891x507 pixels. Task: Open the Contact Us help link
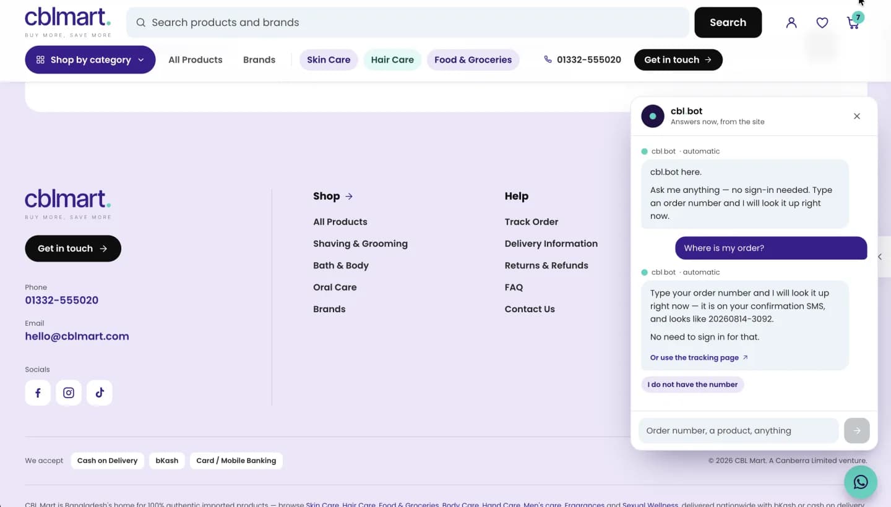530,309
